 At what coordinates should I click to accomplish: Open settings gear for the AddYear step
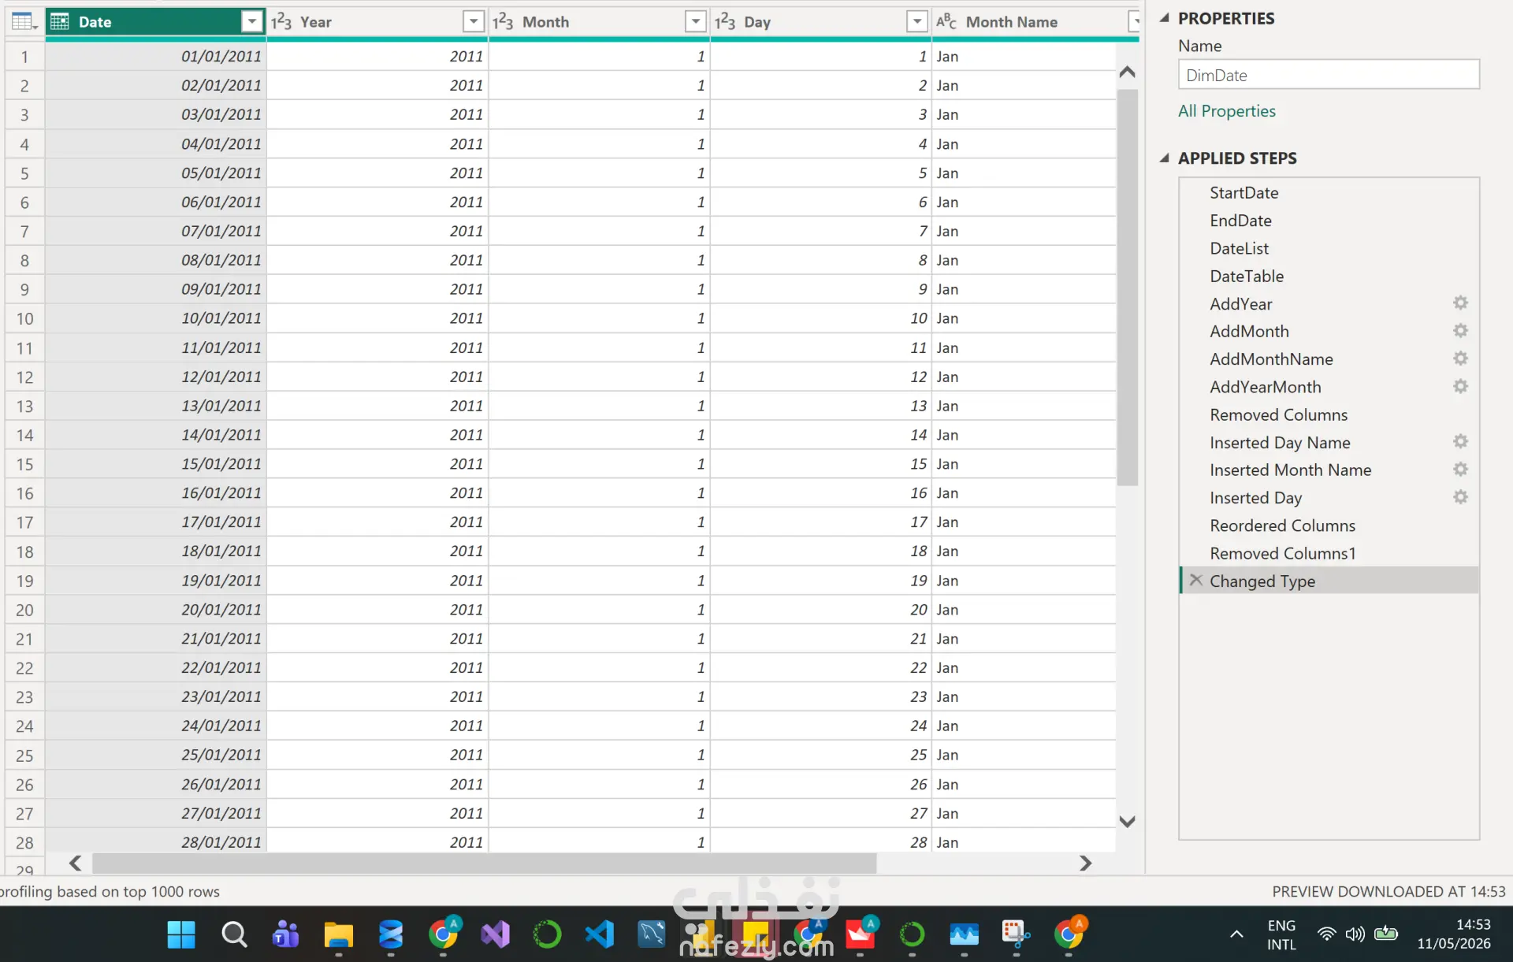point(1460,303)
